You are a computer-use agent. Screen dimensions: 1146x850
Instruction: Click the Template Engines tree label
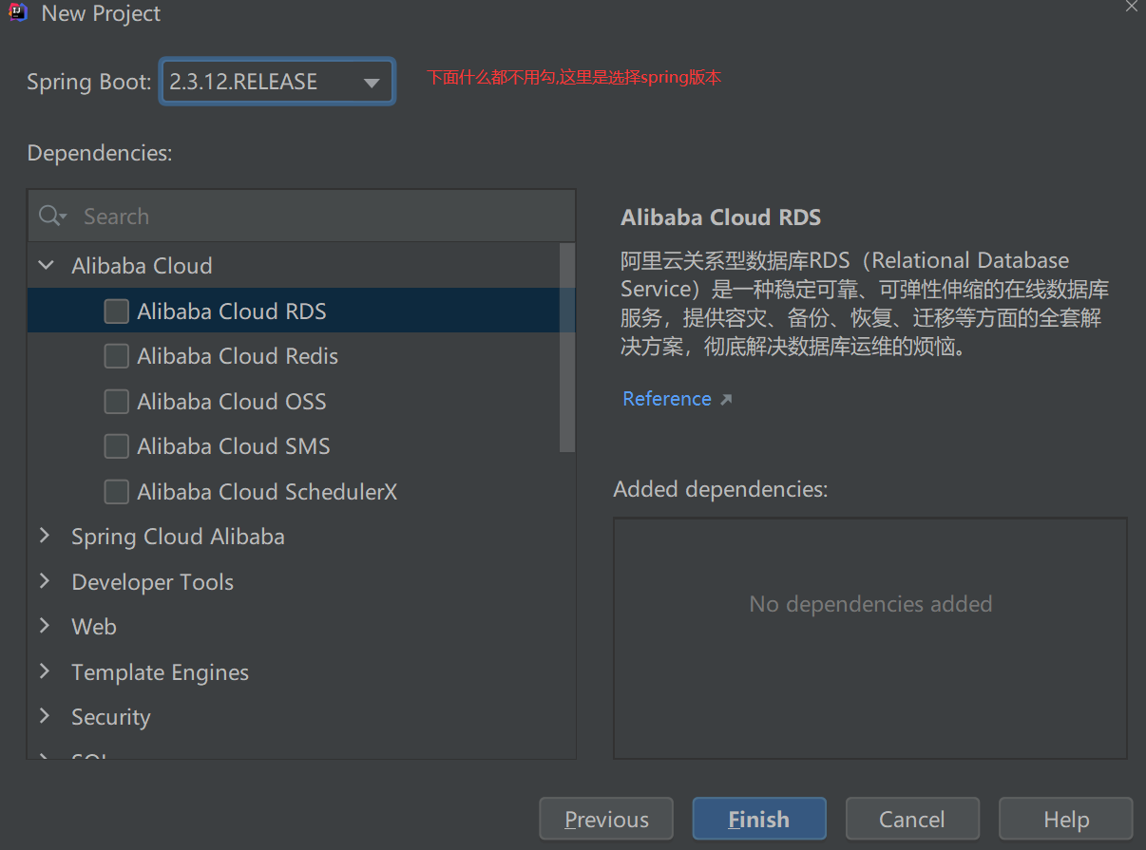click(x=160, y=672)
